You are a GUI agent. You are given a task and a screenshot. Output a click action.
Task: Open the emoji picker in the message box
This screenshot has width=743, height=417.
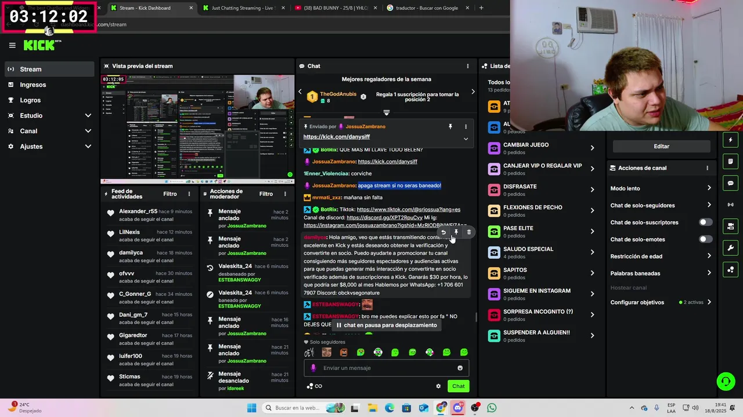(x=460, y=368)
